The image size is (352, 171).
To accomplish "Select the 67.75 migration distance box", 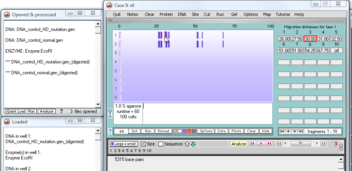I will click(323, 51).
